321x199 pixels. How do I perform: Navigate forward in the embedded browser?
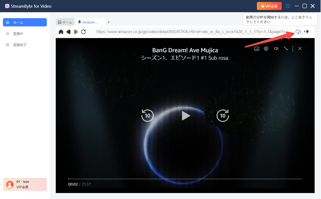pos(76,32)
